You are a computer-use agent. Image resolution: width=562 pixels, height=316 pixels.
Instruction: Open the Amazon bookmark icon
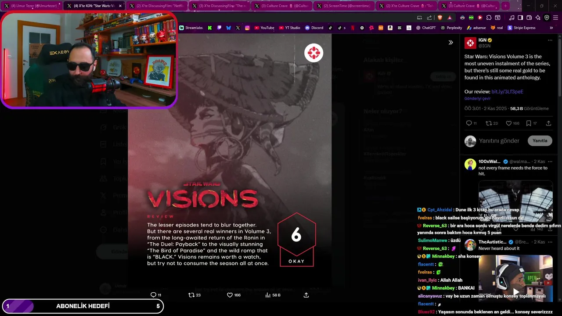(390, 28)
